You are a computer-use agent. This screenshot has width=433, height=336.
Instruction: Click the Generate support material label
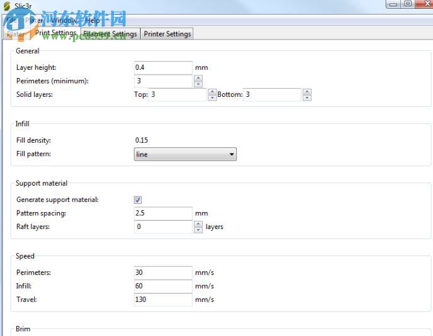[57, 199]
